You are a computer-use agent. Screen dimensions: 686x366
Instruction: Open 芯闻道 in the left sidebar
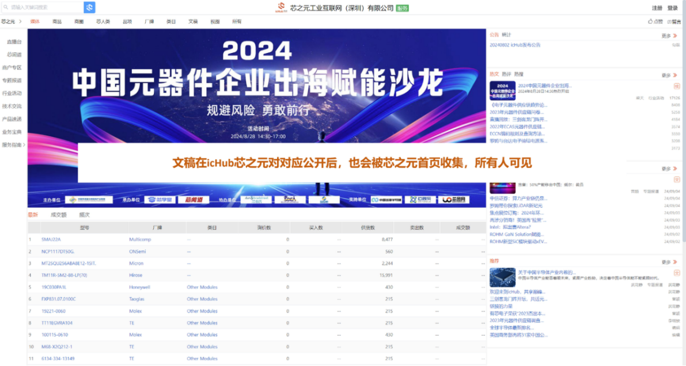point(14,55)
